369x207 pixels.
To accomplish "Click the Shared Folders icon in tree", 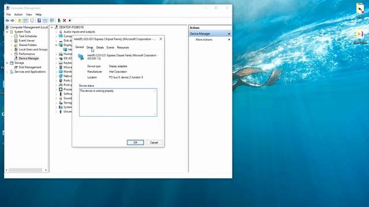I will [16, 45].
